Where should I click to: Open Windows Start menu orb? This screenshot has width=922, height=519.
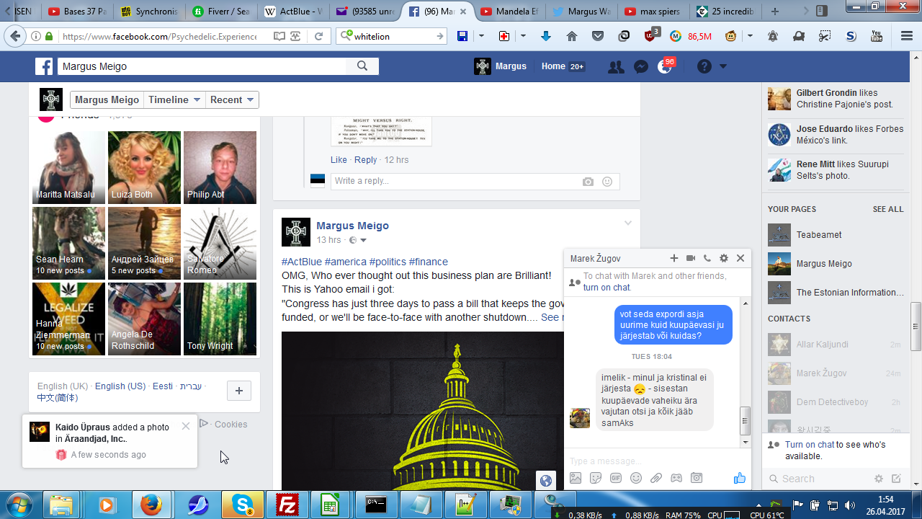[19, 504]
